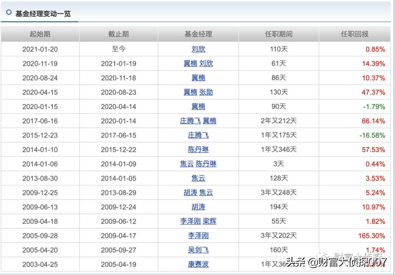The image size is (395, 275).
Task: Click the 李泽刚 manager link
Action: point(198,236)
